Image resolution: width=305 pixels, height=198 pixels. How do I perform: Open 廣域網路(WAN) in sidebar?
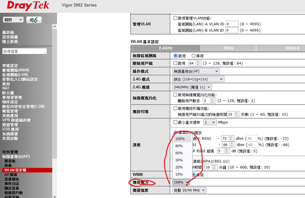point(16,70)
